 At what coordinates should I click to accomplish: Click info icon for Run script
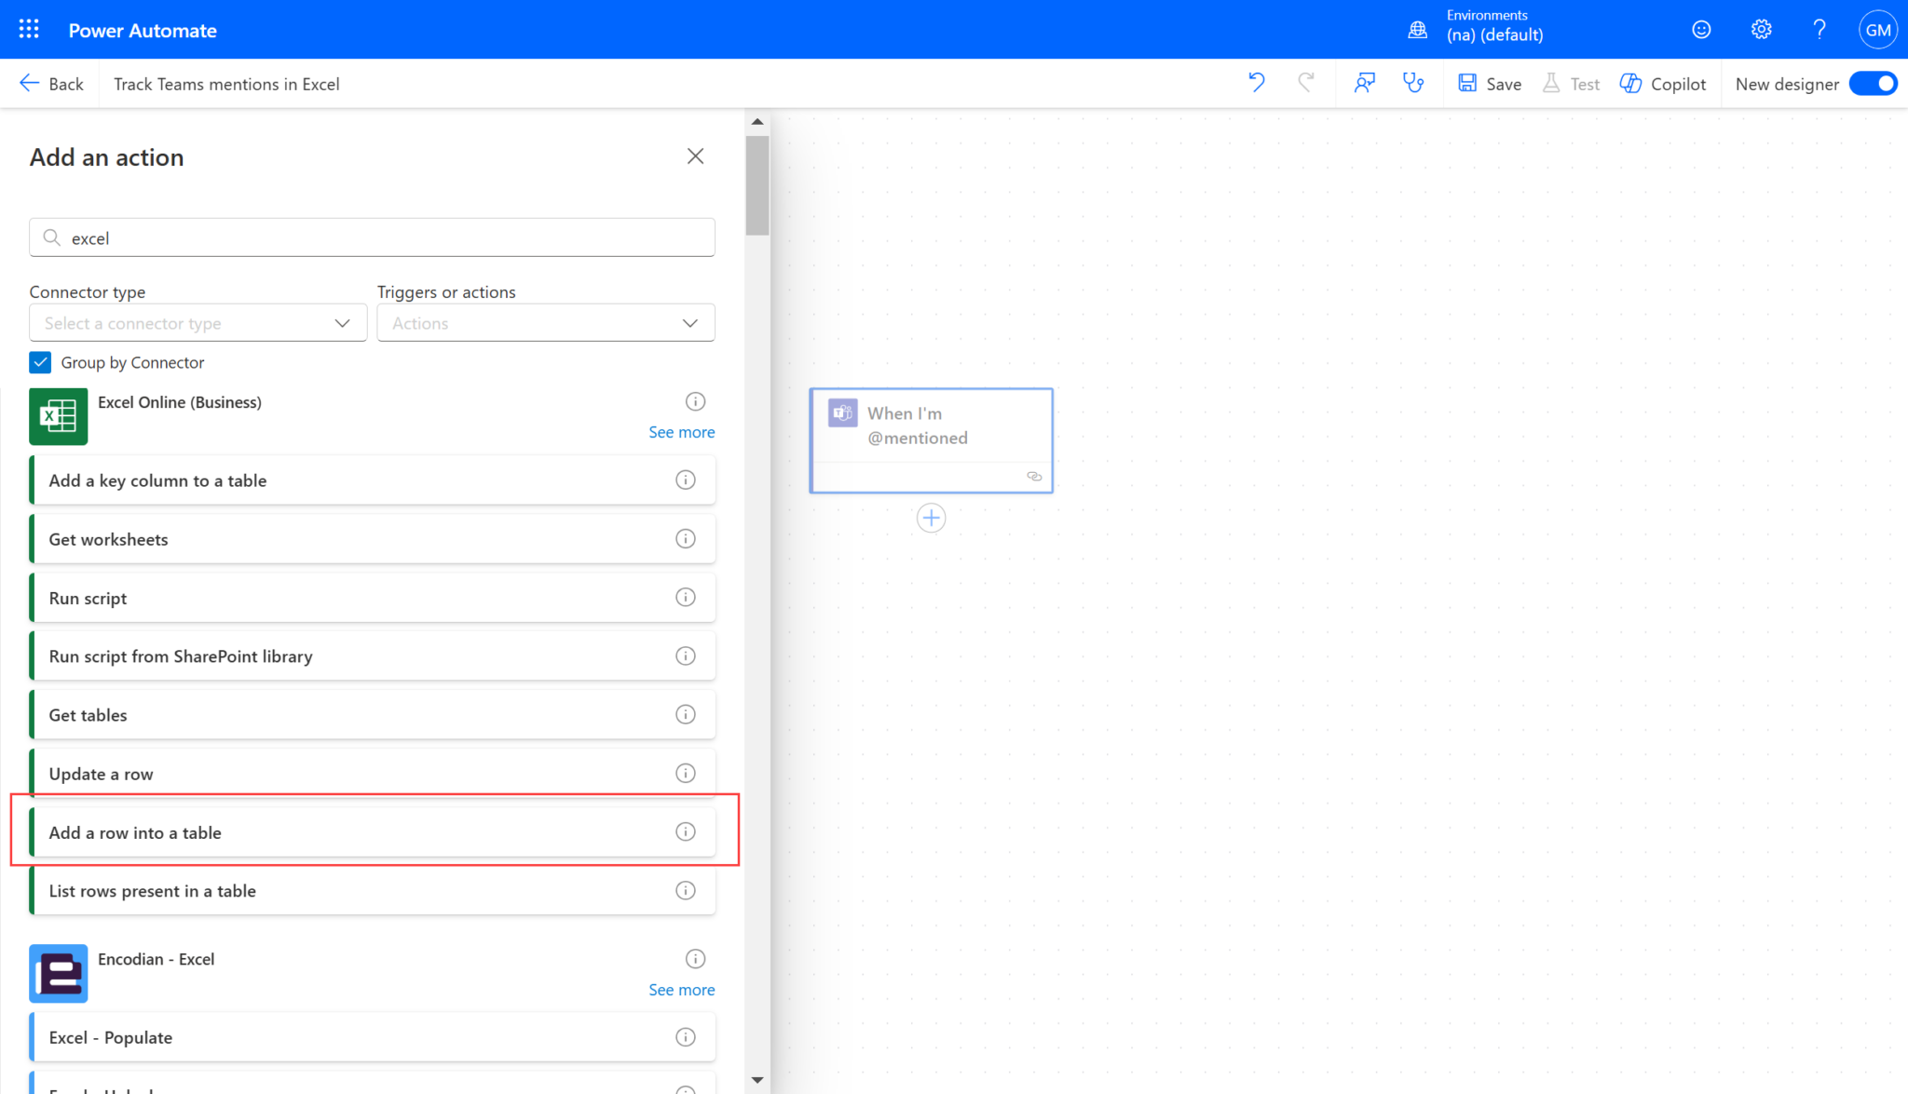pyautogui.click(x=686, y=598)
